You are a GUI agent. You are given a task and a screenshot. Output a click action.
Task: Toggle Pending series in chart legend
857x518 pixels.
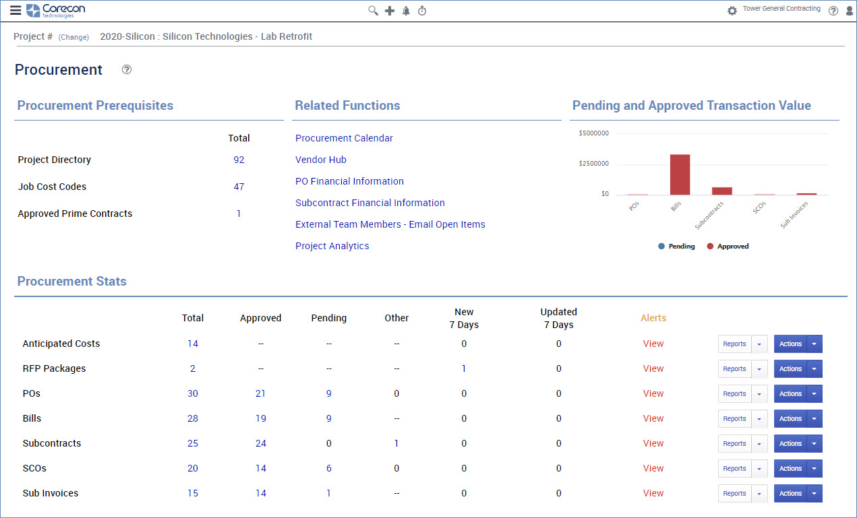(676, 247)
